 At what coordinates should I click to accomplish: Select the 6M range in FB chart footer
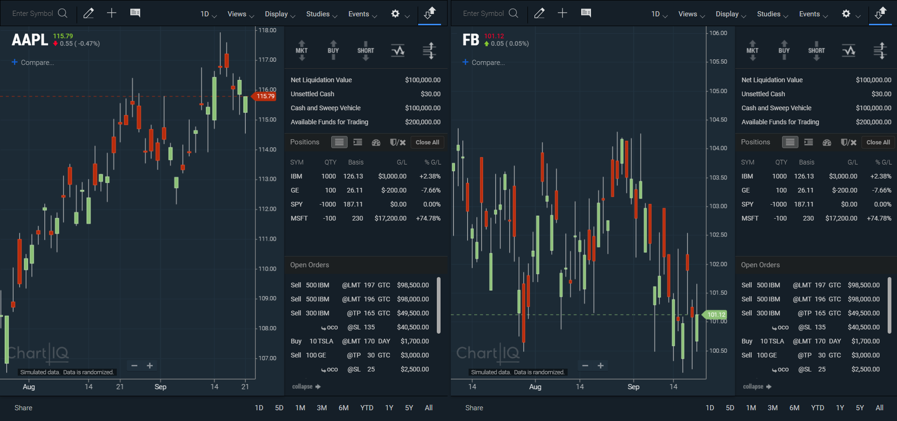click(x=794, y=408)
